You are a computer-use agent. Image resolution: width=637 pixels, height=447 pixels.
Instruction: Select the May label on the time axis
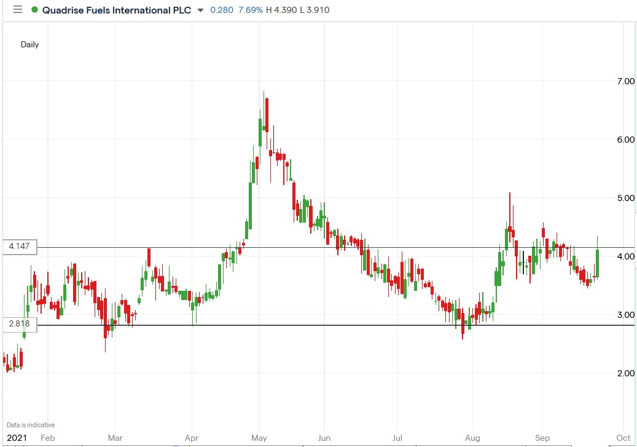[x=259, y=438]
